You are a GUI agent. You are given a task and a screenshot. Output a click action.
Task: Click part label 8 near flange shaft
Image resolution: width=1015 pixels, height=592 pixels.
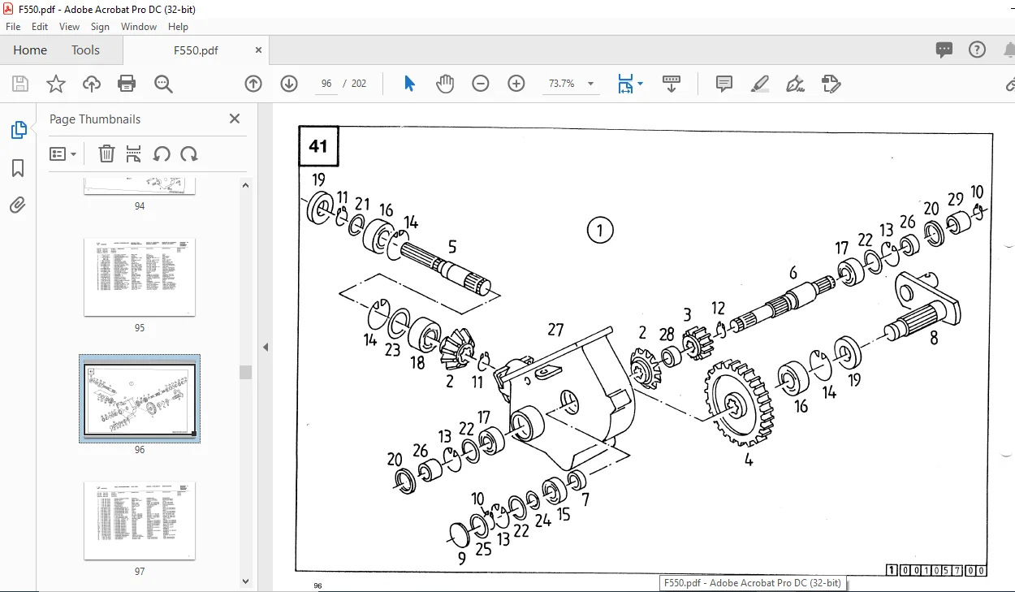(x=934, y=339)
